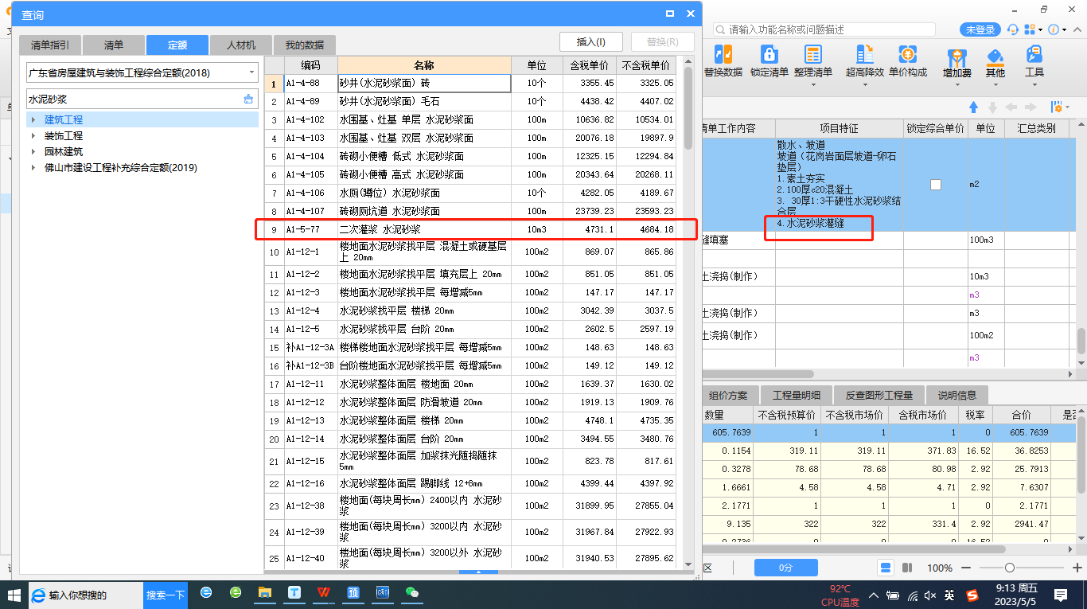Expand the 园林建筑 tree node
The height and width of the screenshot is (609, 1087).
click(x=33, y=151)
